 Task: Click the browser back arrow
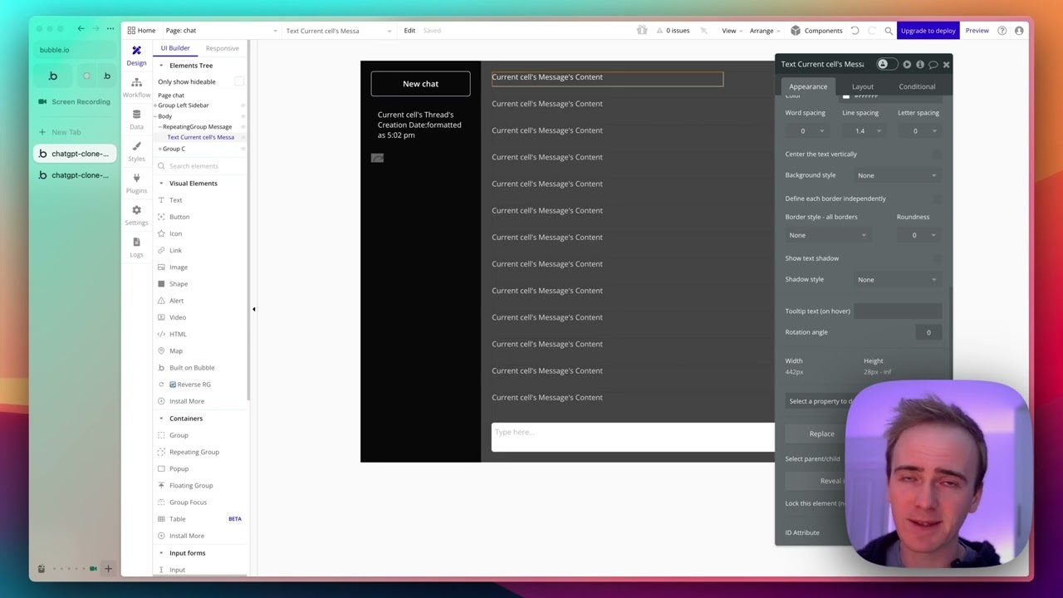[81, 29]
